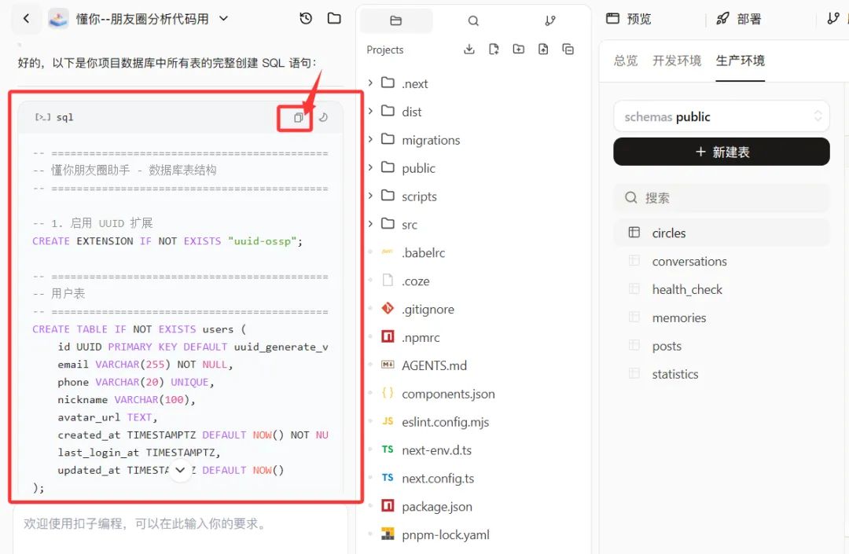Screen dimensions: 849x554
Task: Expand the code block with down chevron
Action: point(180,470)
